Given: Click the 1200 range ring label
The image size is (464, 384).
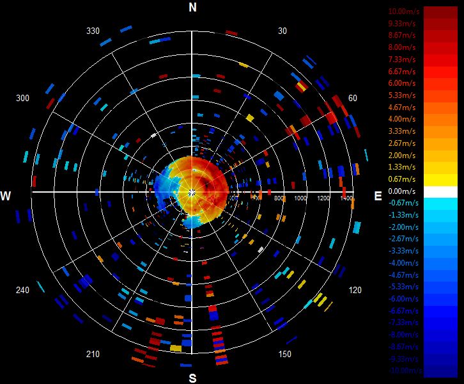Looking at the screenshot, I should [323, 198].
